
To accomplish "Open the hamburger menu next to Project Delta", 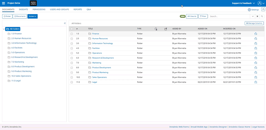I will click(x=3, y=3).
